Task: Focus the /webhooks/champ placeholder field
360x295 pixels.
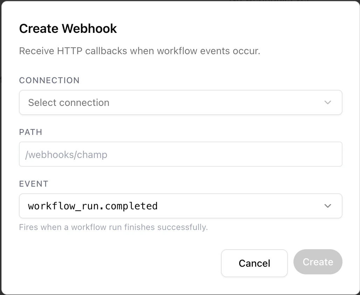Action: pyautogui.click(x=180, y=154)
